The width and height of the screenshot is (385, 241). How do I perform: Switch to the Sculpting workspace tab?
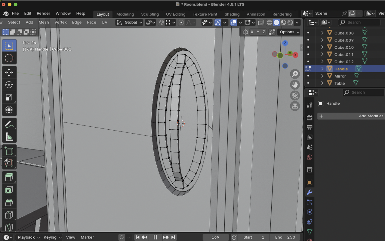(x=150, y=14)
